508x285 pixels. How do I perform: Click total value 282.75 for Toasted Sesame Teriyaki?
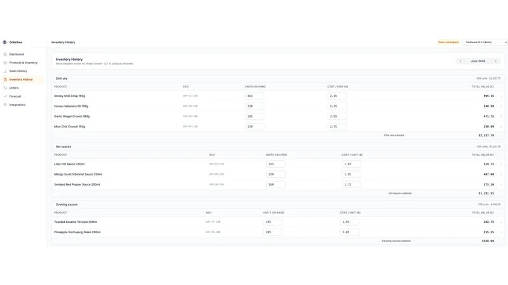tap(489, 222)
